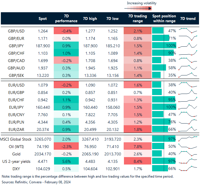Click the green US 2-year yields 5.6% cell

click(66, 161)
